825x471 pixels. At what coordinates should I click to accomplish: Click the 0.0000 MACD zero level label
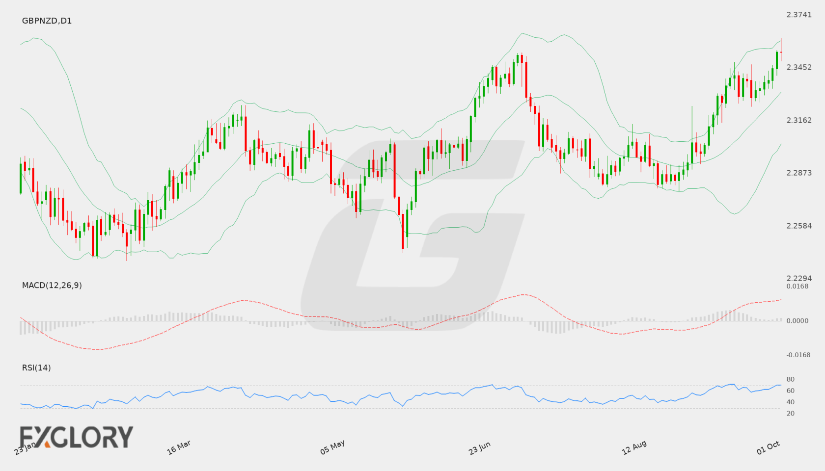[x=797, y=320]
